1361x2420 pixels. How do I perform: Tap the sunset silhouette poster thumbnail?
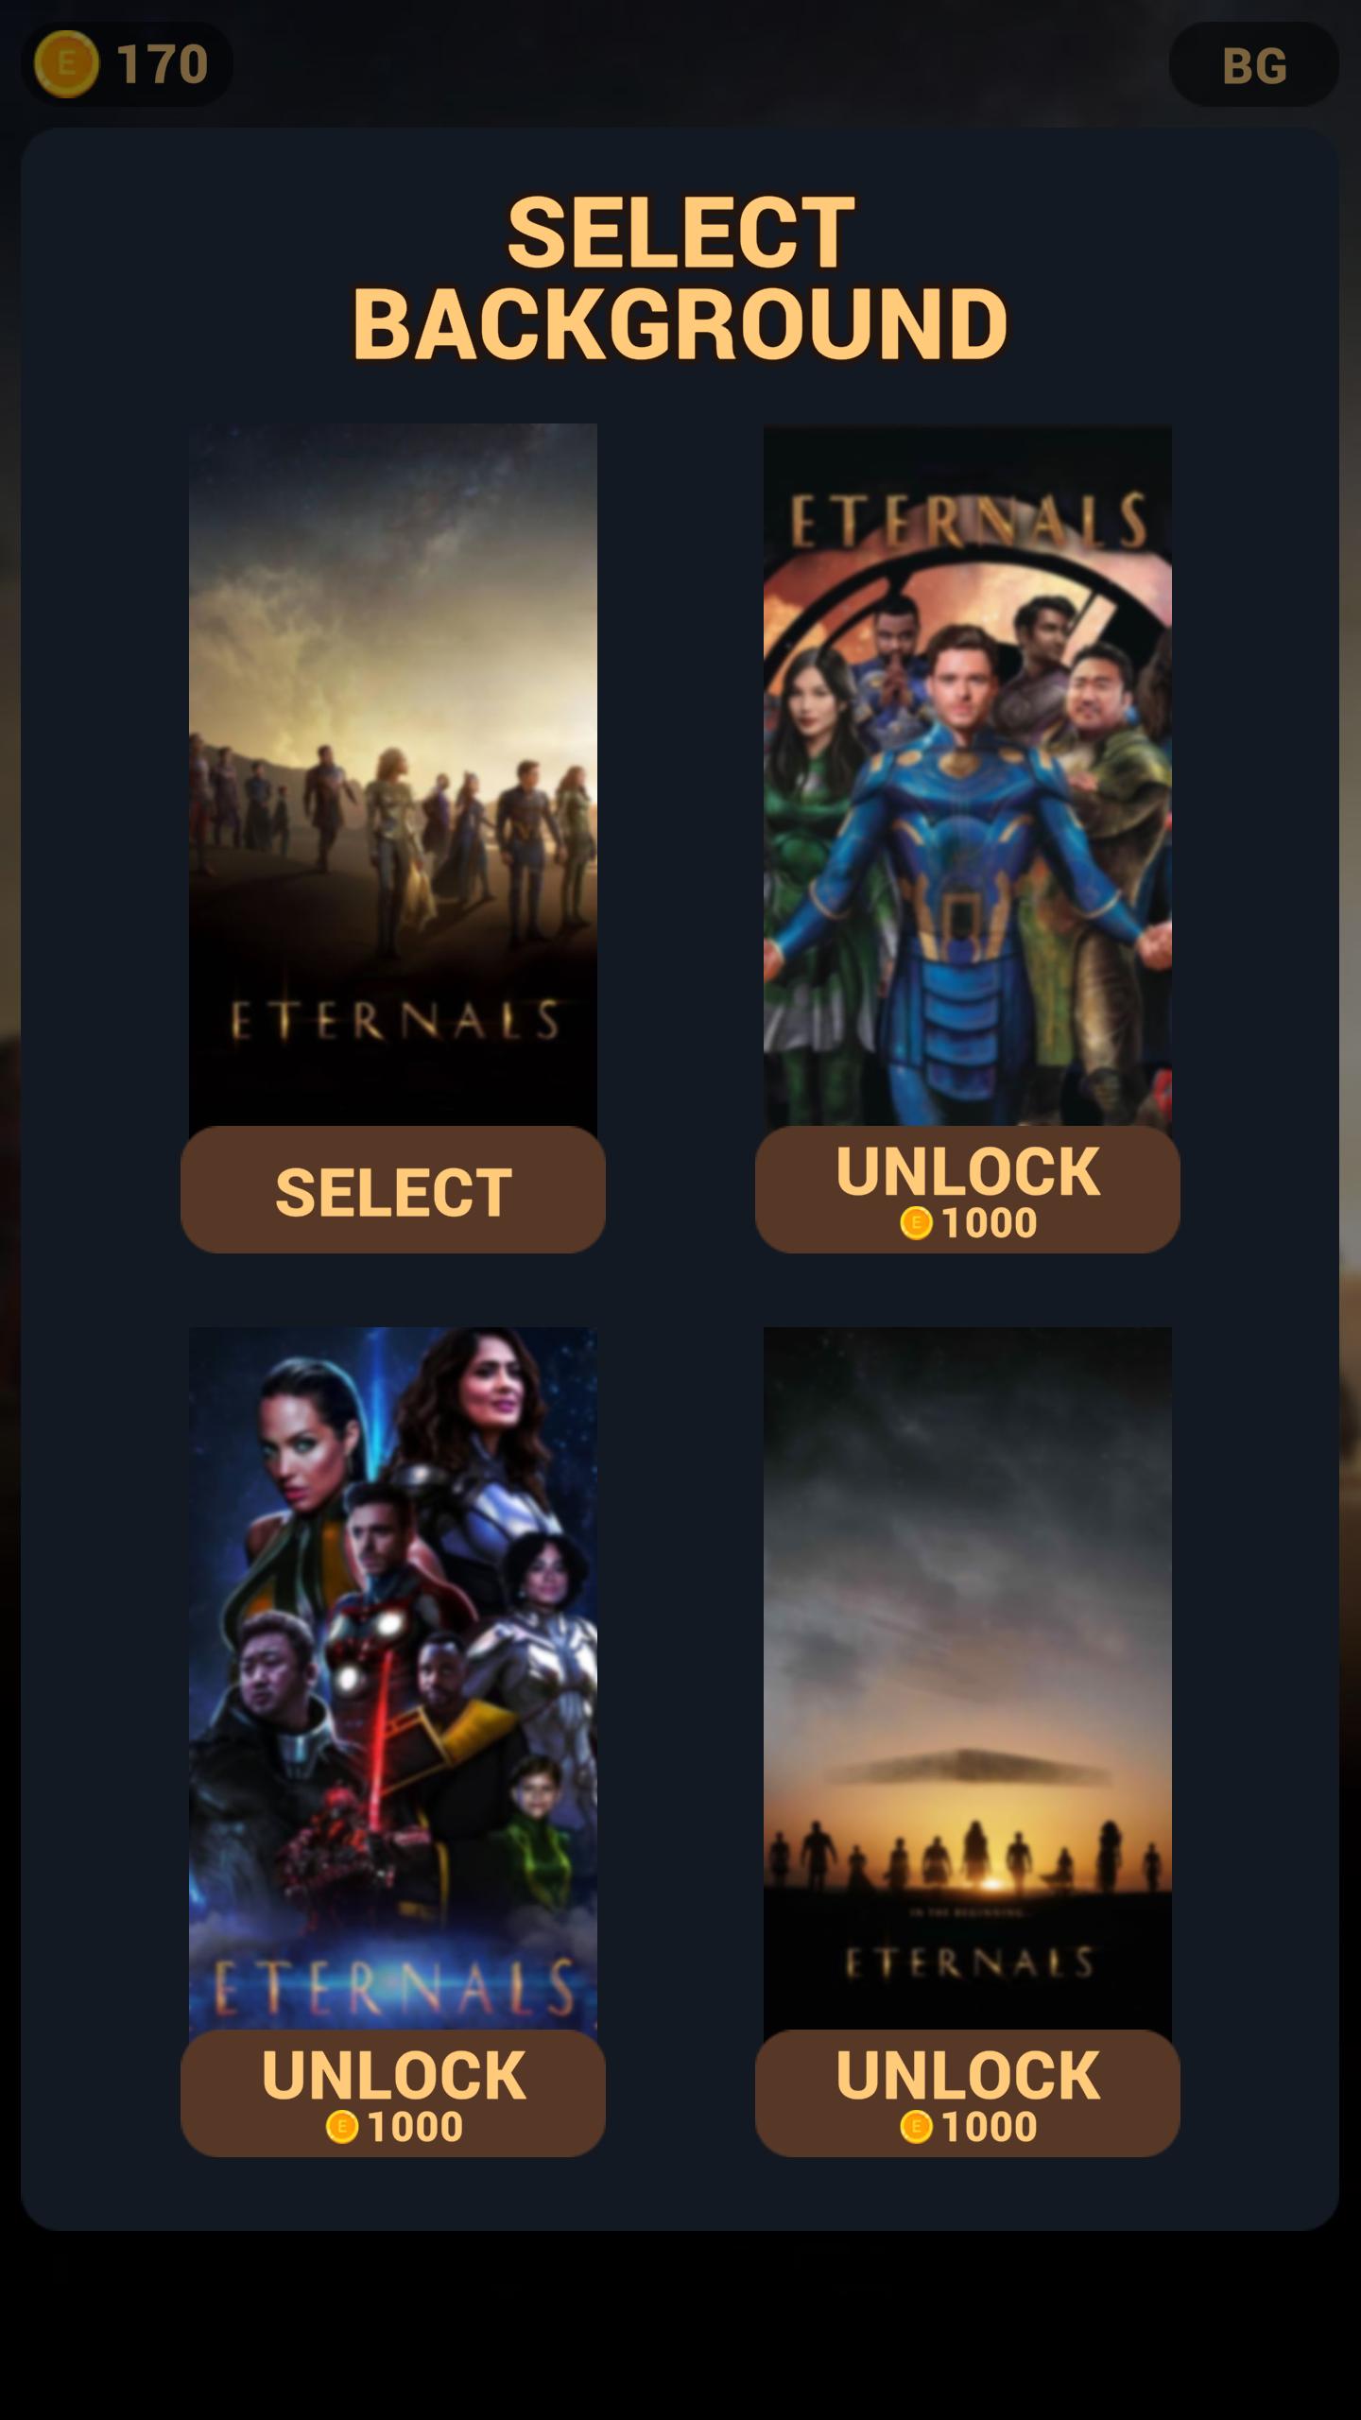968,1679
